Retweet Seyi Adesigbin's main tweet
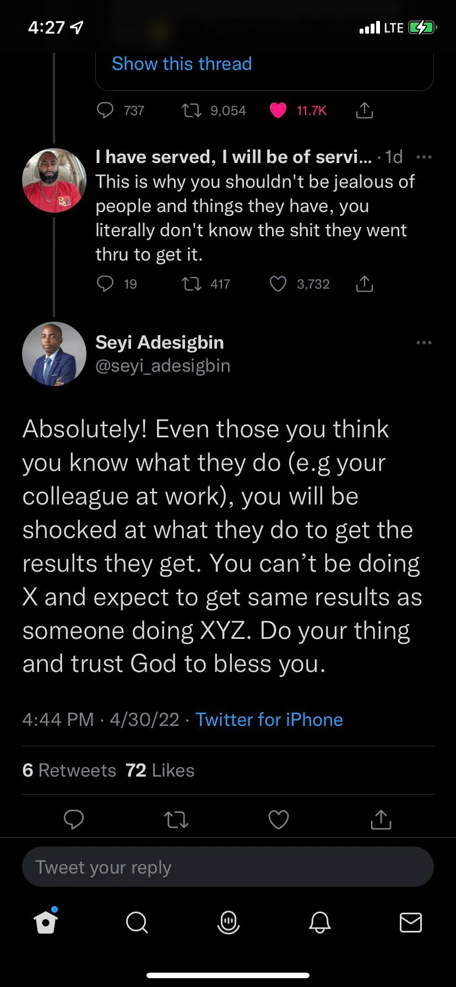 click(x=176, y=820)
